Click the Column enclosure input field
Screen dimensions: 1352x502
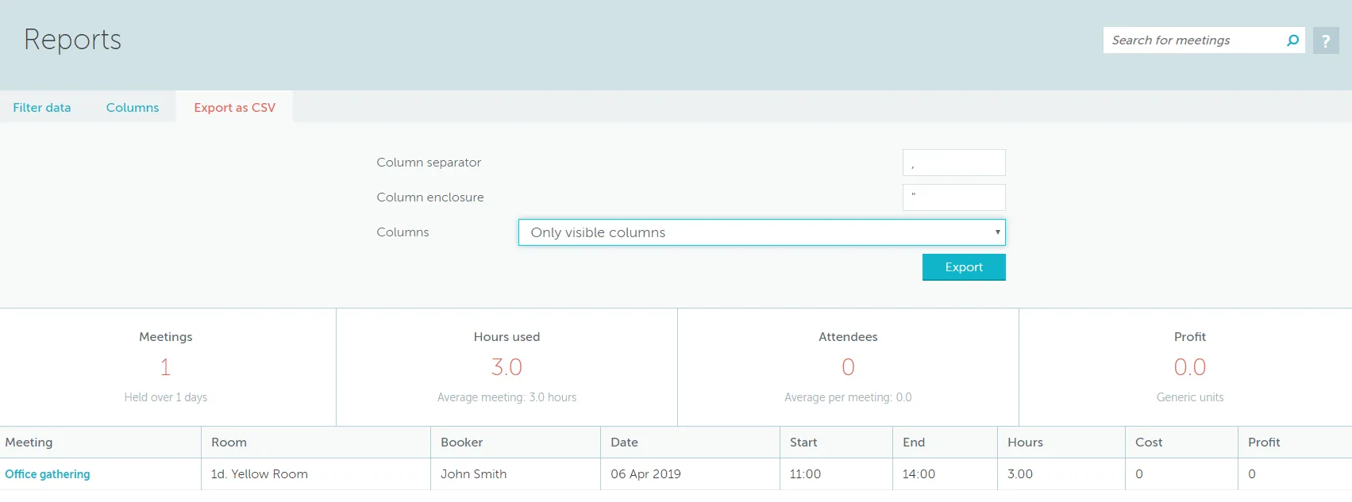953,197
